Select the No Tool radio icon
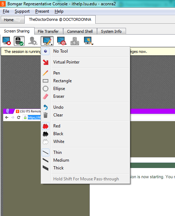This screenshot has width=175, height=216. tap(46, 51)
